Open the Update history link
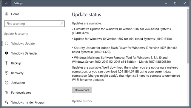 point(82,101)
